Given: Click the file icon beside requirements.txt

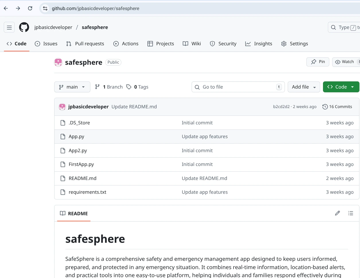Looking at the screenshot, I should tap(63, 192).
